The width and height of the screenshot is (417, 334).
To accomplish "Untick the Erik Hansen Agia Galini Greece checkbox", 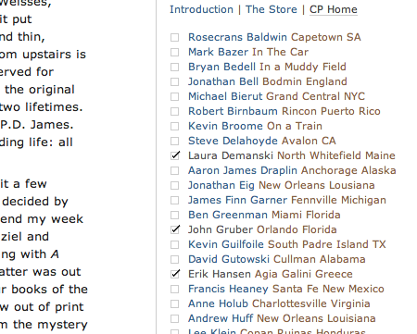I will tap(175, 274).
